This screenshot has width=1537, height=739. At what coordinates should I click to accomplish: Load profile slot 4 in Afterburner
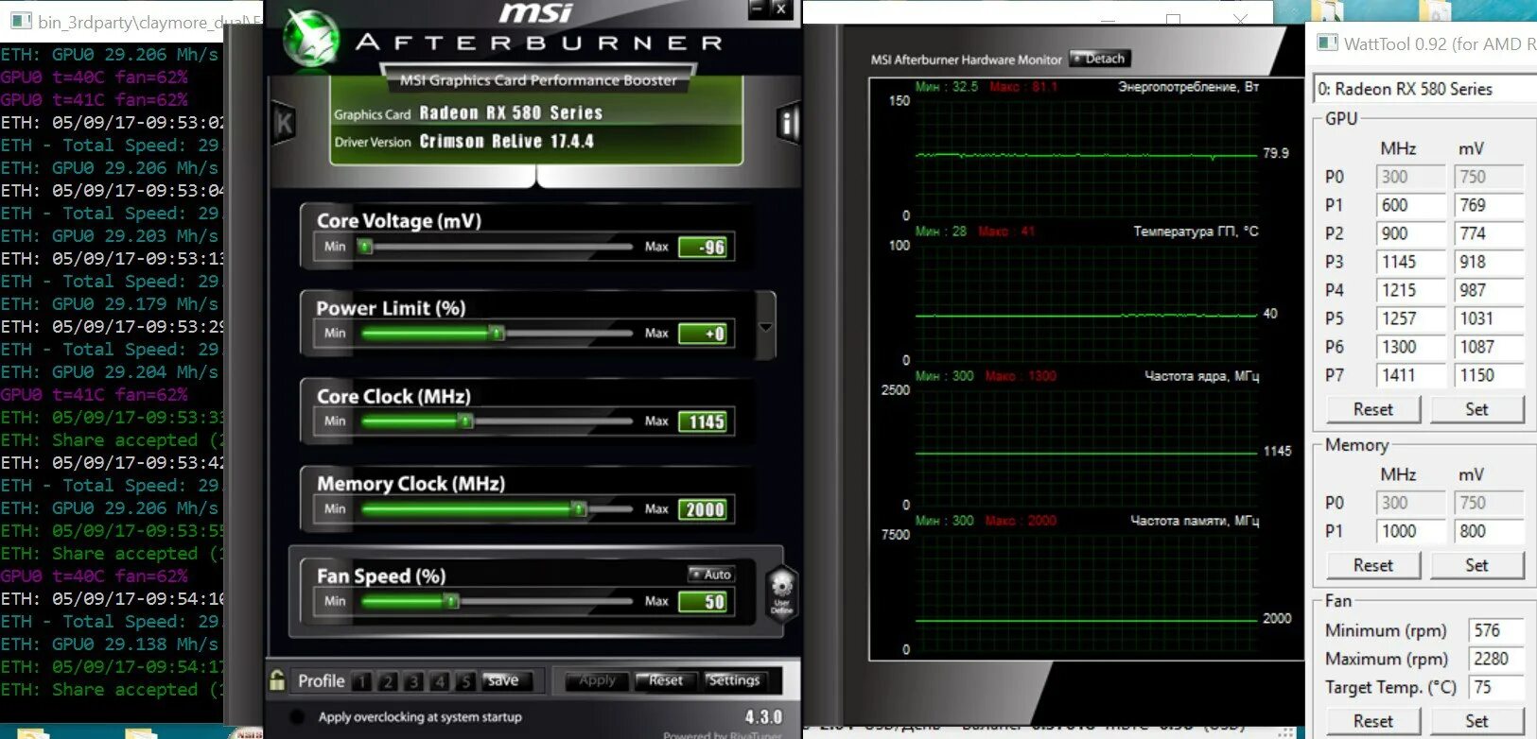440,681
